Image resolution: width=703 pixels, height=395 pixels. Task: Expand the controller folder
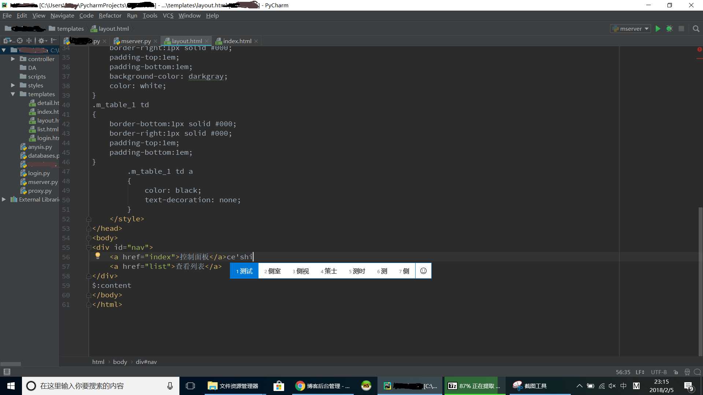pyautogui.click(x=13, y=59)
